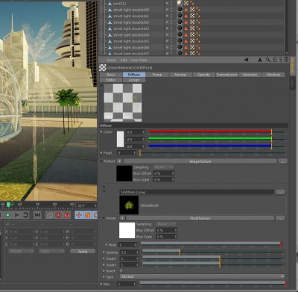Open the Sampling dropdown under ImageTexture
298x292 pixels.
click(x=163, y=167)
